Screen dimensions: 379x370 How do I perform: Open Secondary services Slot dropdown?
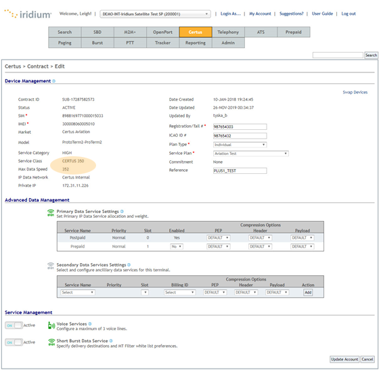click(145, 292)
